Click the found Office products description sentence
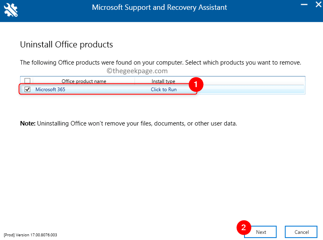 160,63
